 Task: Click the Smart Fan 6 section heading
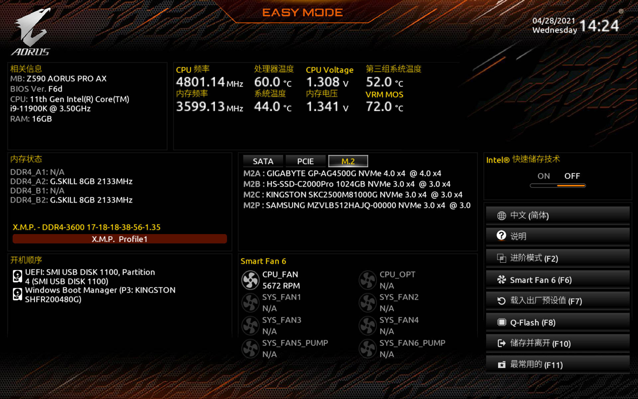point(263,261)
